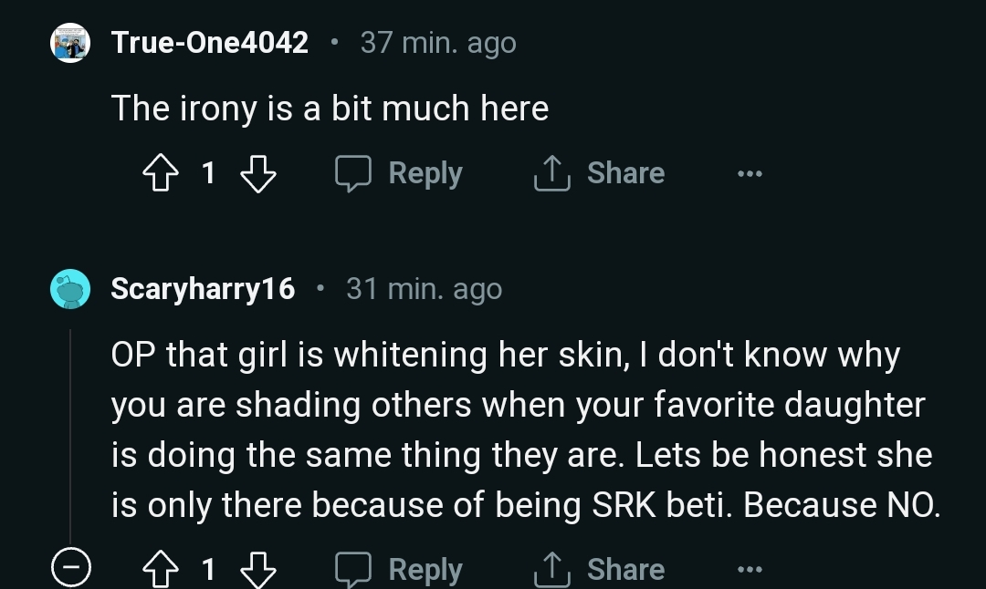Open Scaryharry16 username link

203,289
